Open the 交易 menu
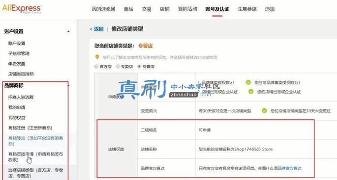The image size is (337, 180). click(147, 9)
